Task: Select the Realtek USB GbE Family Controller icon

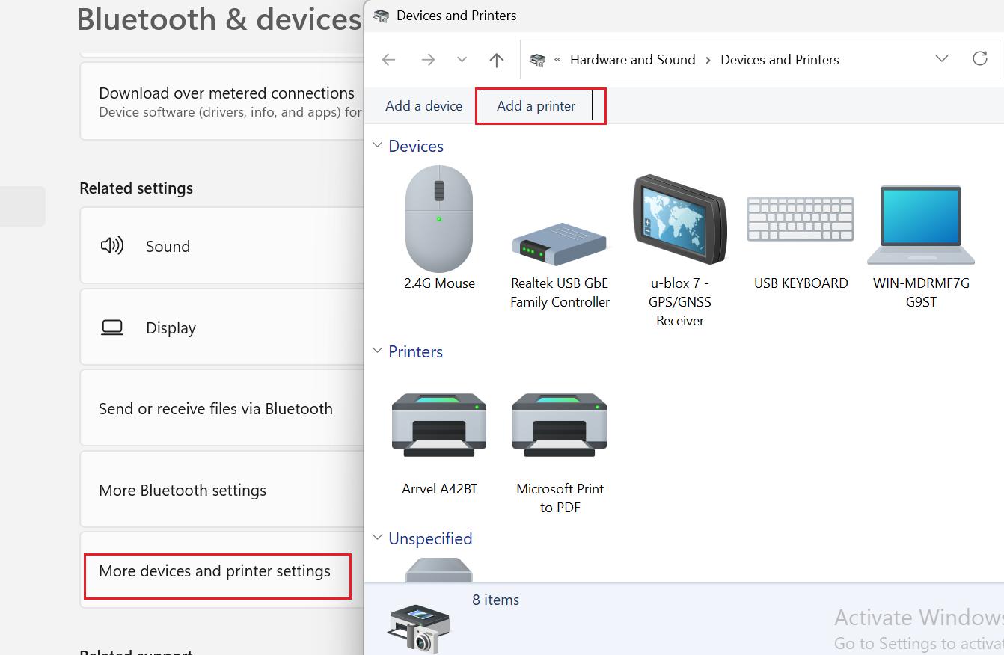Action: point(560,244)
